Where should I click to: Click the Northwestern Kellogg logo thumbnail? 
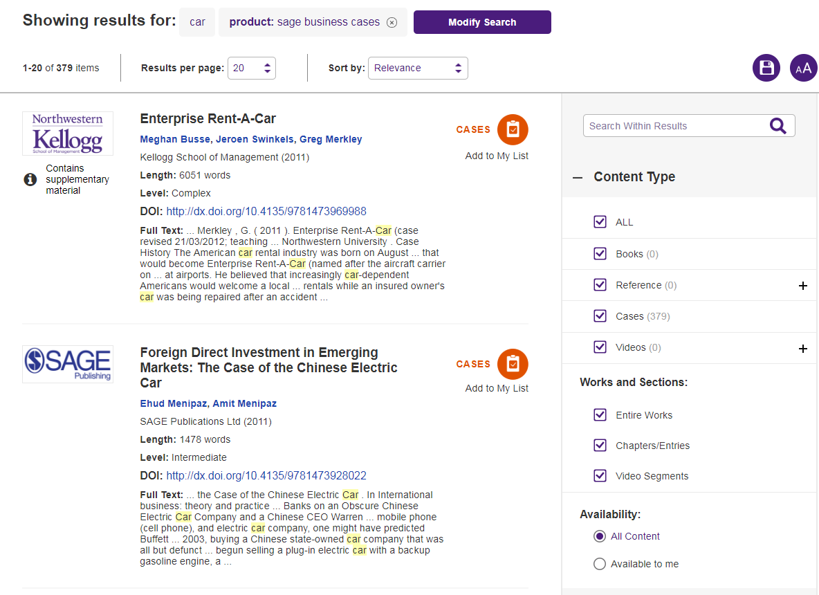68,134
